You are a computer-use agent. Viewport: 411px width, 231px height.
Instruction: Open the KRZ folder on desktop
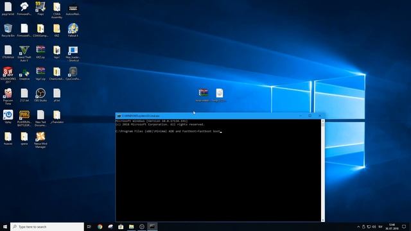coord(57,30)
